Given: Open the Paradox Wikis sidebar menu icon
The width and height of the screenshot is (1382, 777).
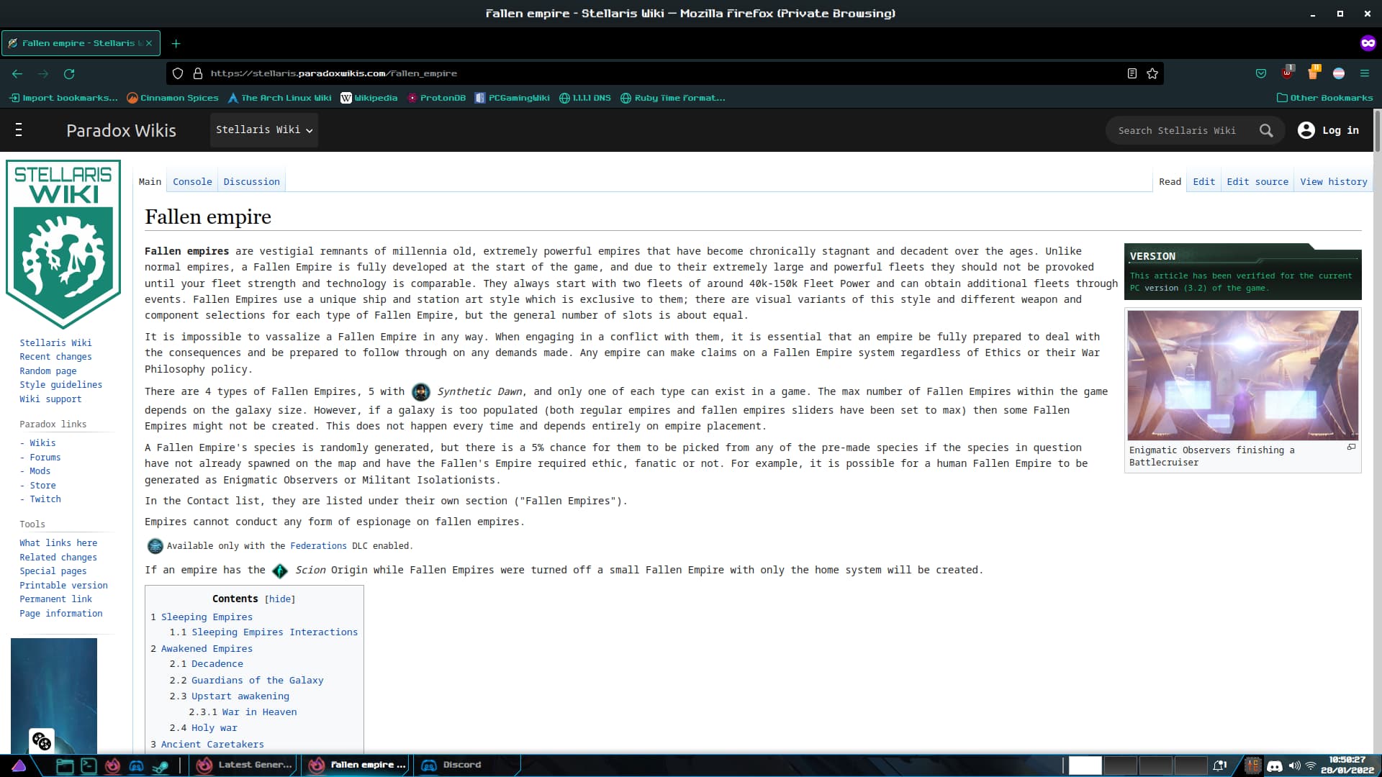Looking at the screenshot, I should click(x=19, y=130).
